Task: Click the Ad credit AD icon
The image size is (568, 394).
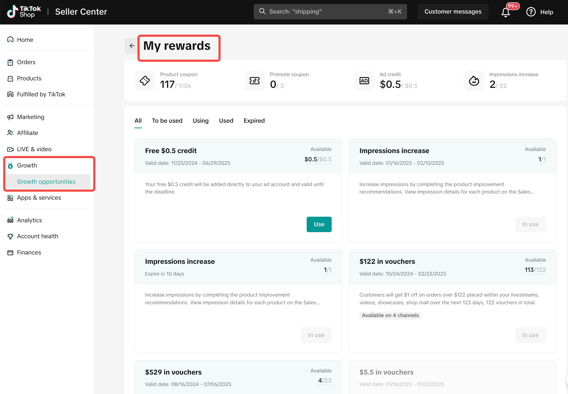Action: point(364,81)
